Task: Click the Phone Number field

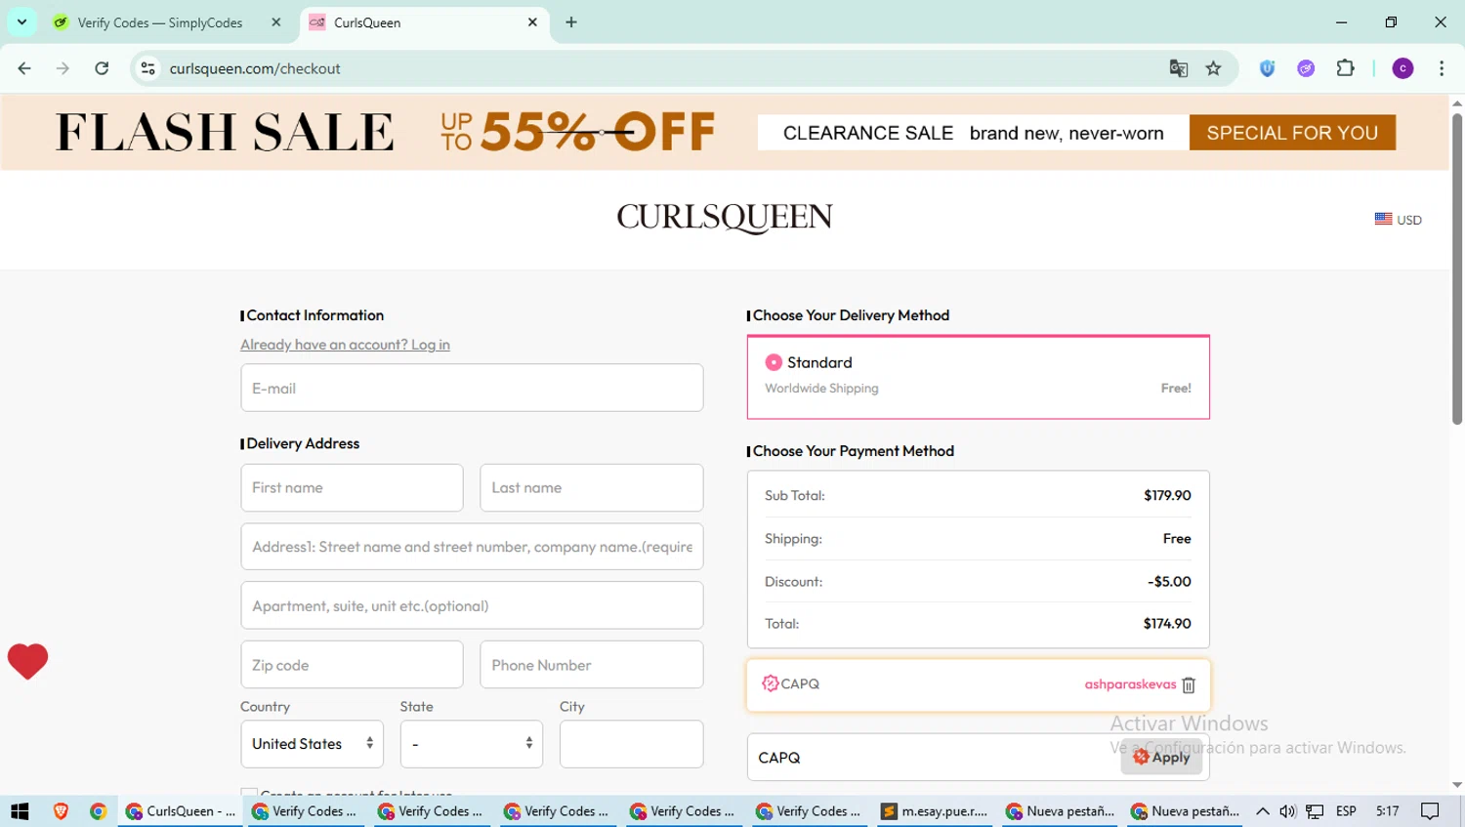Action: [591, 665]
